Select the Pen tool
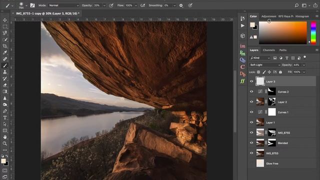Image resolution: width=320 pixels, height=180 pixels. pyautogui.click(x=4, y=111)
